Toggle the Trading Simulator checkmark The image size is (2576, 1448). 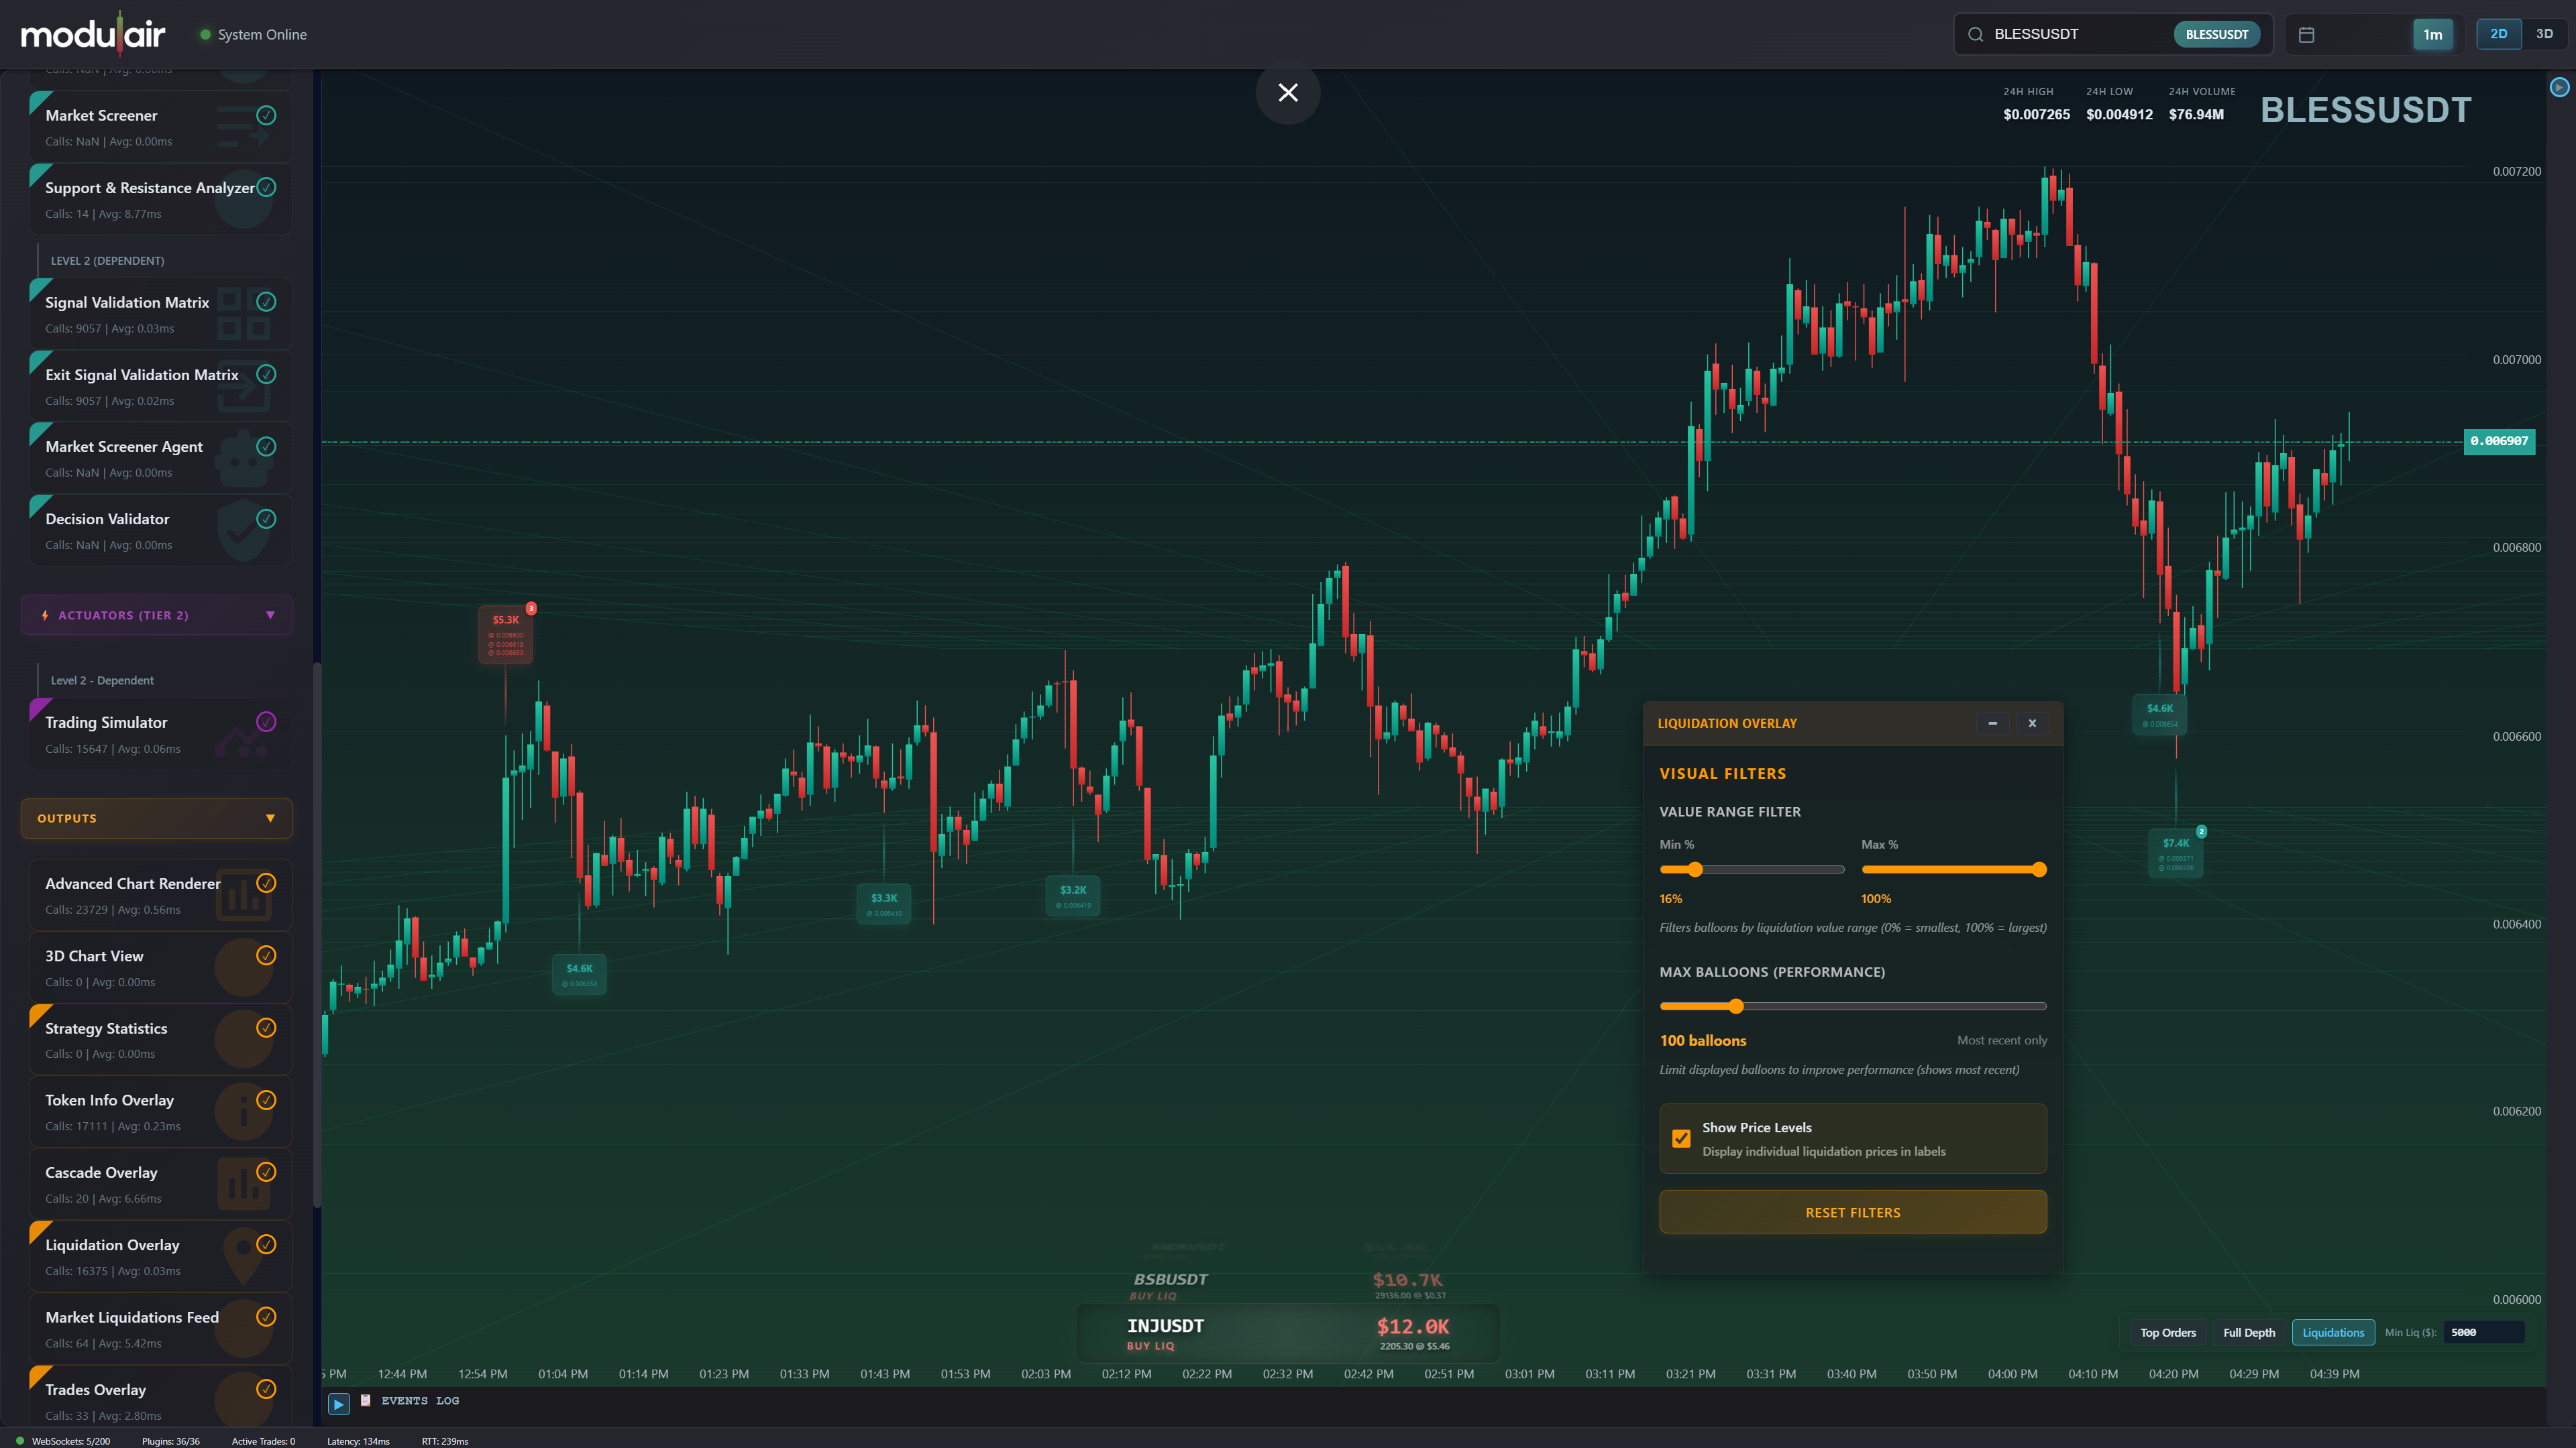click(266, 721)
